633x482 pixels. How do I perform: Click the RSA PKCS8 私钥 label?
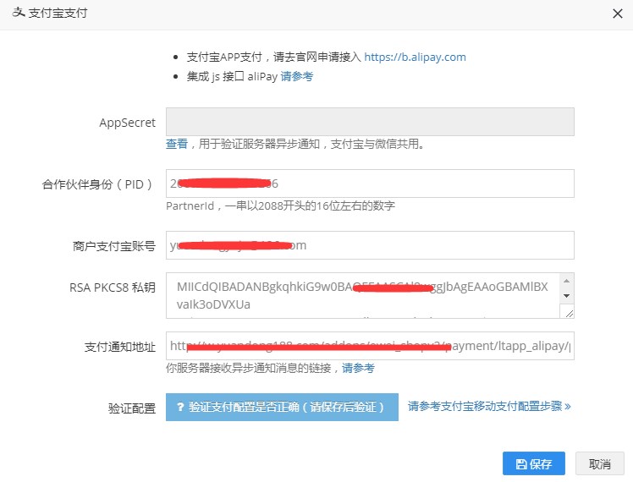point(113,288)
